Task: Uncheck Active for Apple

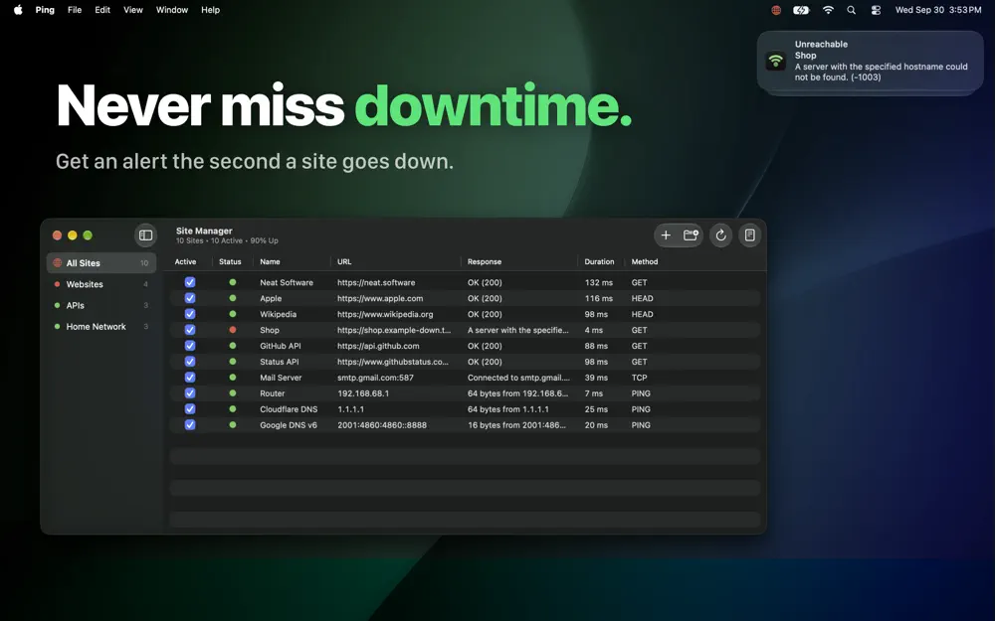Action: click(190, 298)
